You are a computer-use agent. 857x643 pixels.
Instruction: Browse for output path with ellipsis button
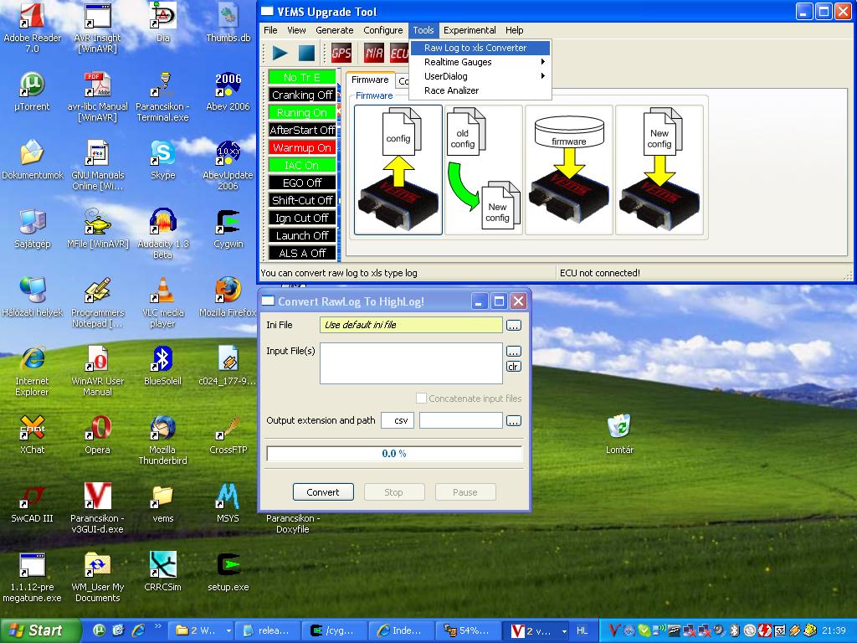coord(514,421)
